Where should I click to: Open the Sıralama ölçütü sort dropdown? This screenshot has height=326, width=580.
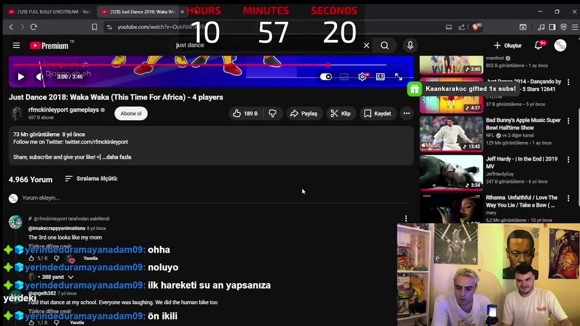point(91,178)
